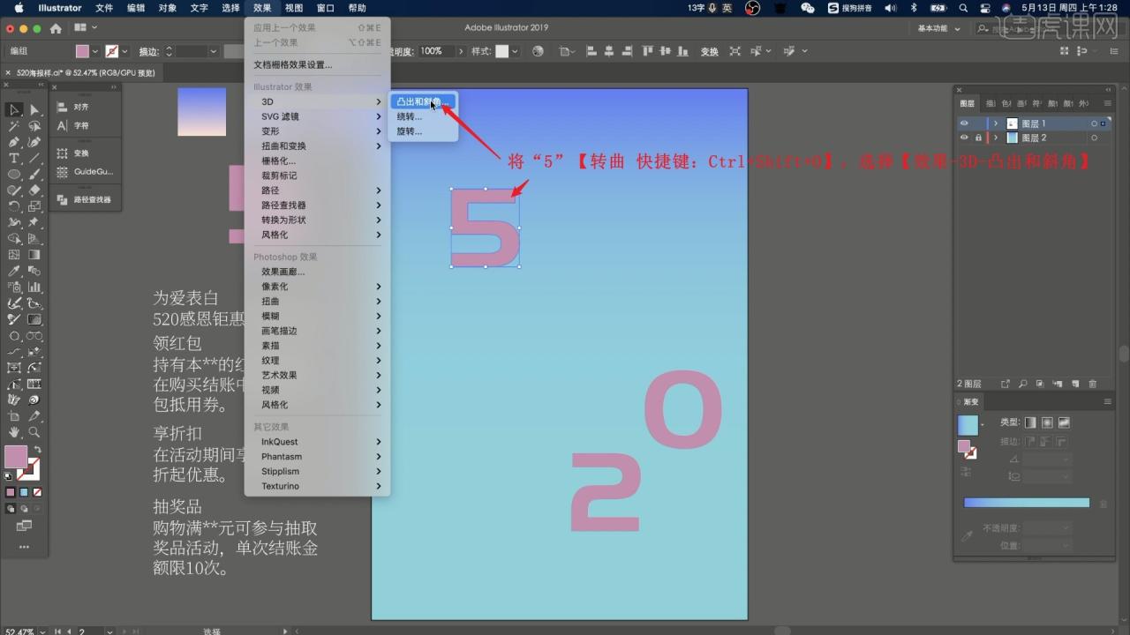Open gradient preset dropdown arrow
The height and width of the screenshot is (635, 1130).
tap(982, 425)
